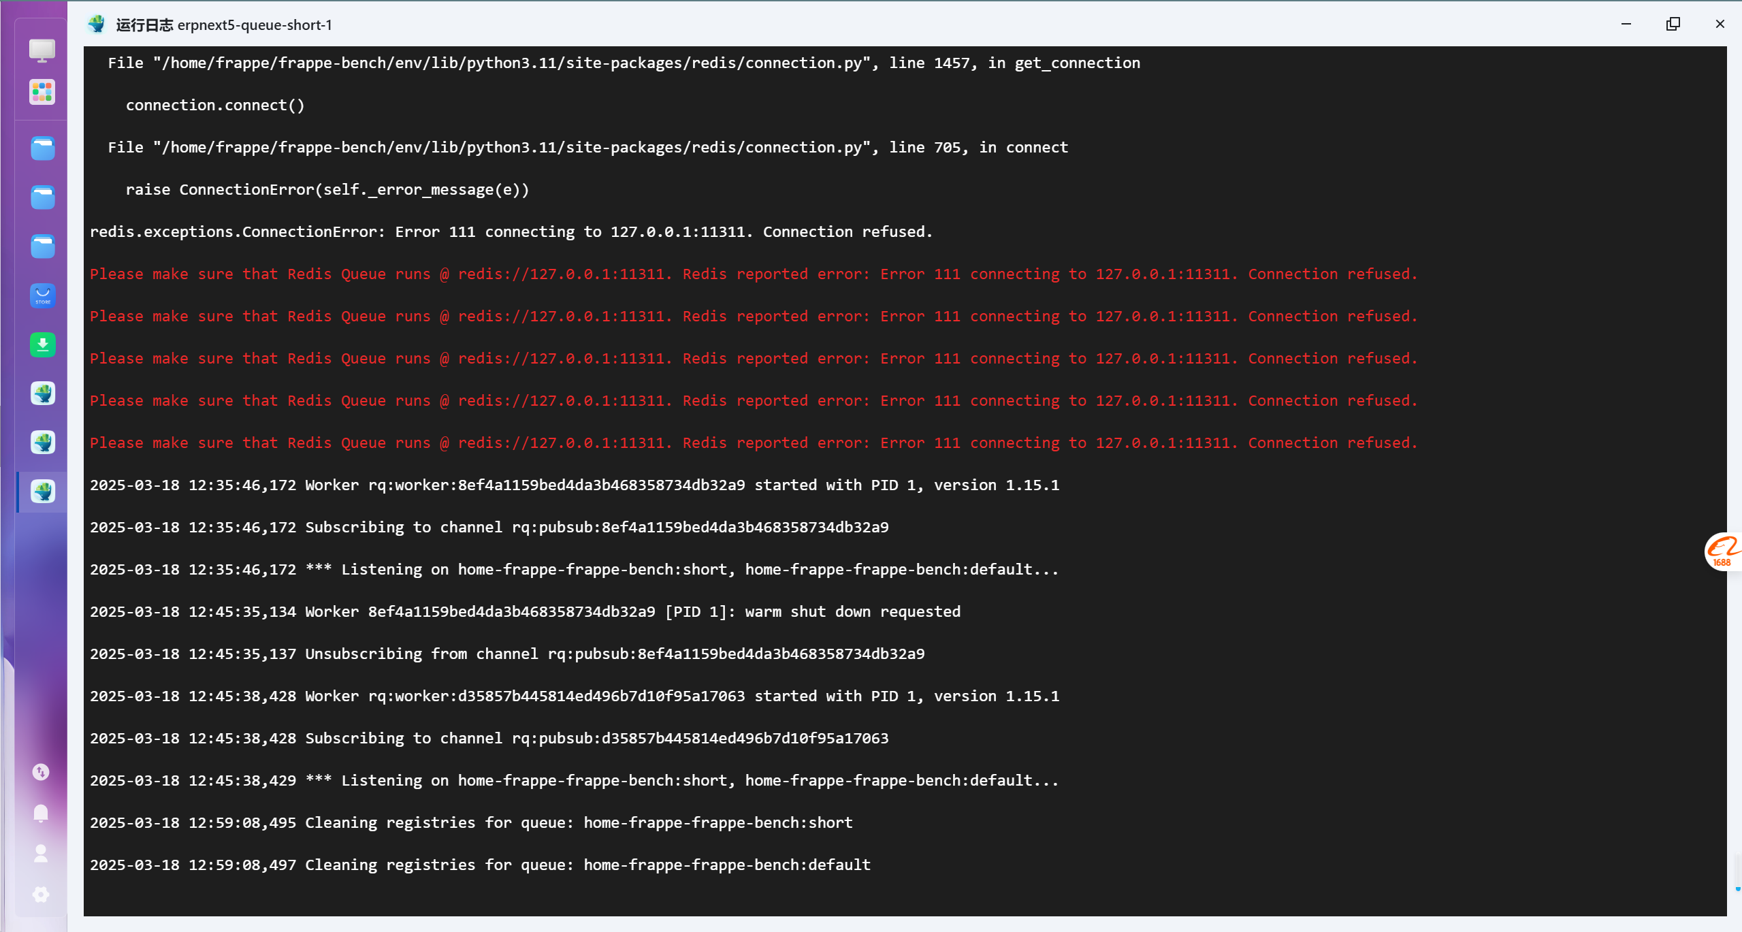Maximize the log viewer window
The height and width of the screenshot is (932, 1742).
pyautogui.click(x=1673, y=25)
